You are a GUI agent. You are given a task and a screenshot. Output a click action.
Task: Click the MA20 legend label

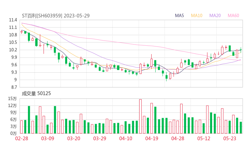[215, 16]
